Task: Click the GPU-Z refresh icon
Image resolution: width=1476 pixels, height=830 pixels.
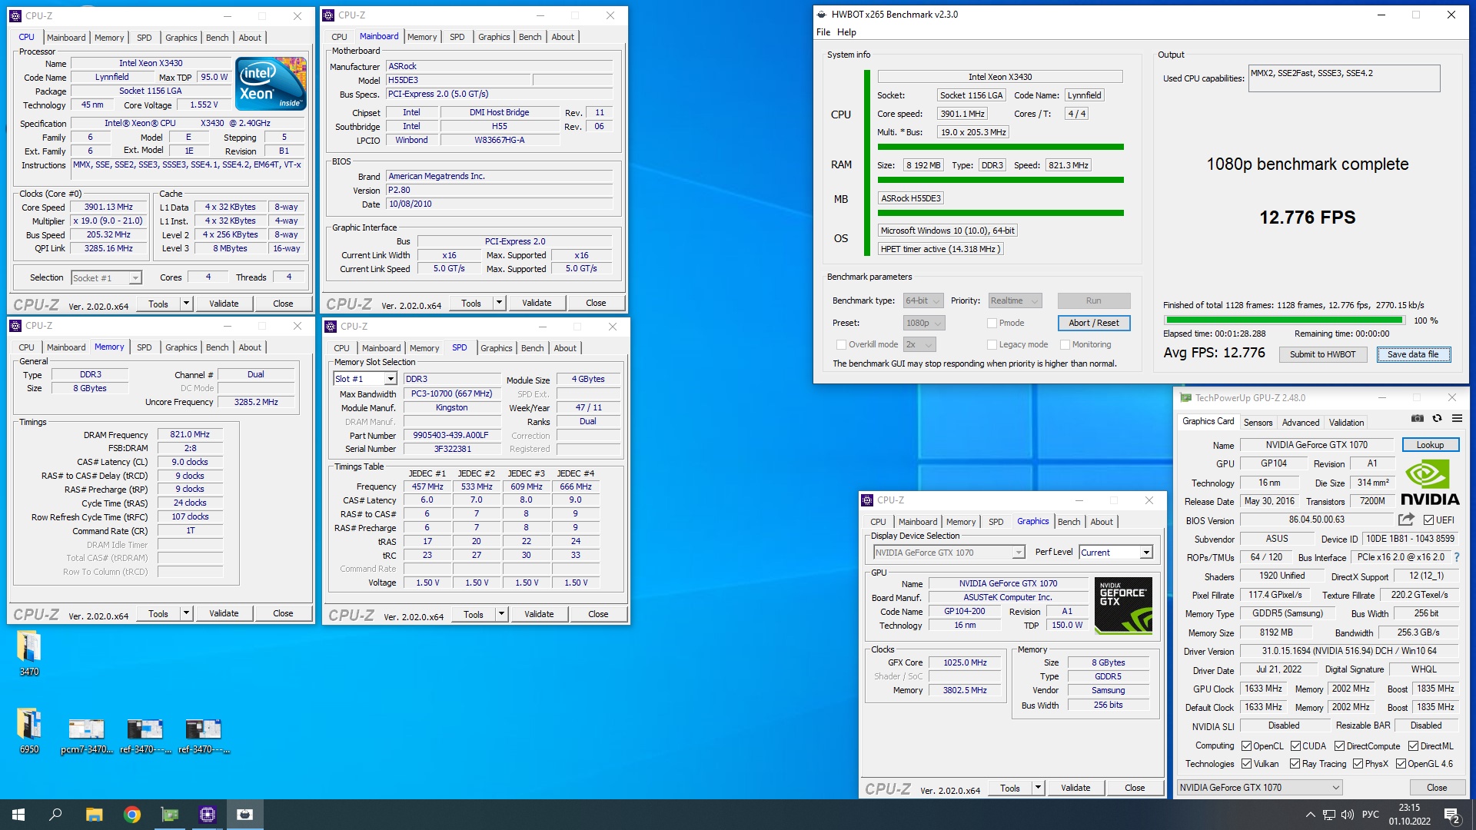Action: pyautogui.click(x=1437, y=419)
